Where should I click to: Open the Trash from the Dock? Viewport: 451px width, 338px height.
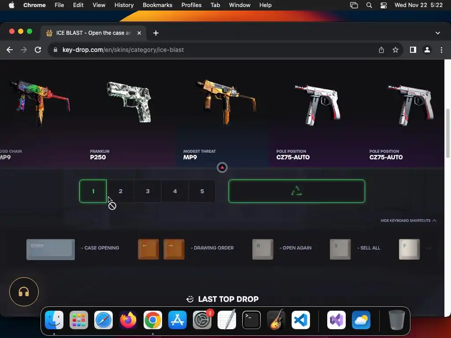tap(397, 320)
